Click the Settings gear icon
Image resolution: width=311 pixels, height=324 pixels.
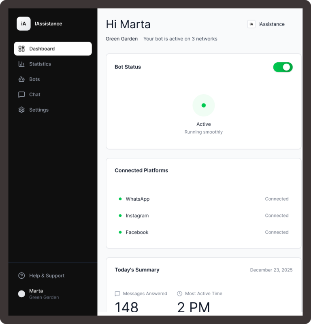coord(21,110)
